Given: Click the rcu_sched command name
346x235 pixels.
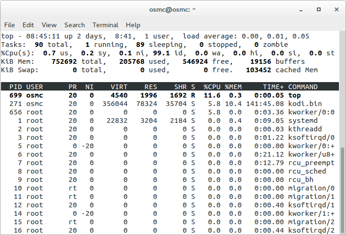Looking at the screenshot, I should (307, 171).
